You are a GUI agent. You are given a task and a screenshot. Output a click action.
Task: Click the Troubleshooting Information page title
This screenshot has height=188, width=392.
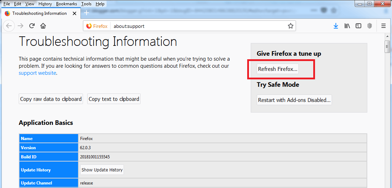tap(98, 42)
